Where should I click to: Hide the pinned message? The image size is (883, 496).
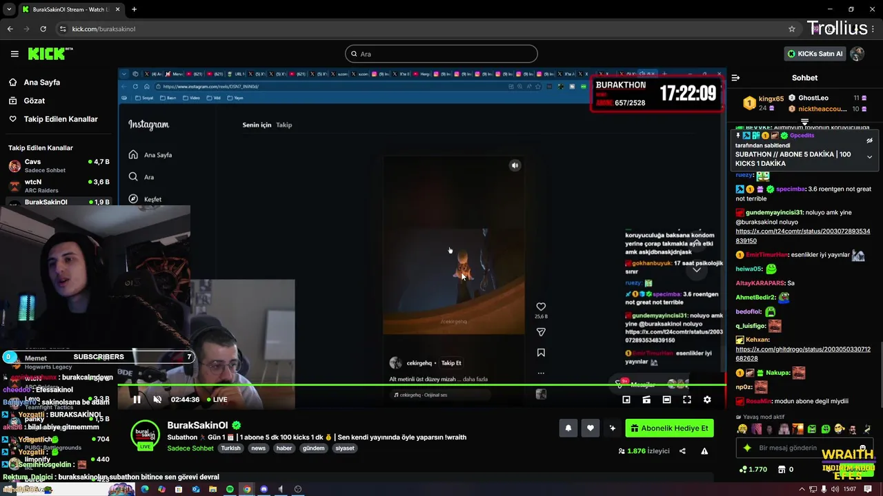tap(869, 141)
